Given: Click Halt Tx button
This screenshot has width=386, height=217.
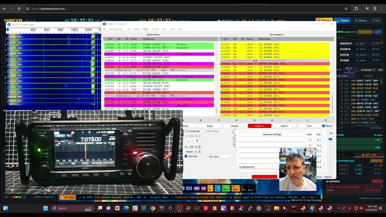Looking at the screenshot, I should click(x=284, y=126).
